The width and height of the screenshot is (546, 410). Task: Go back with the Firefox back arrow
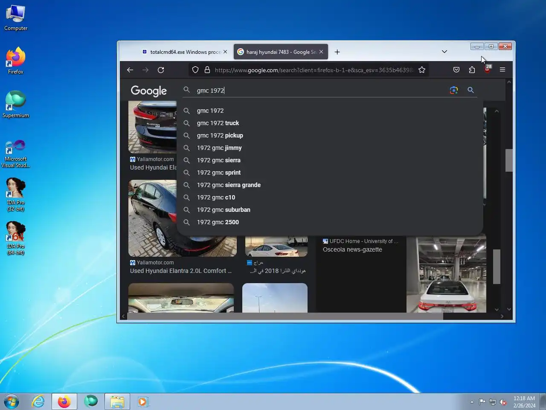pos(130,70)
